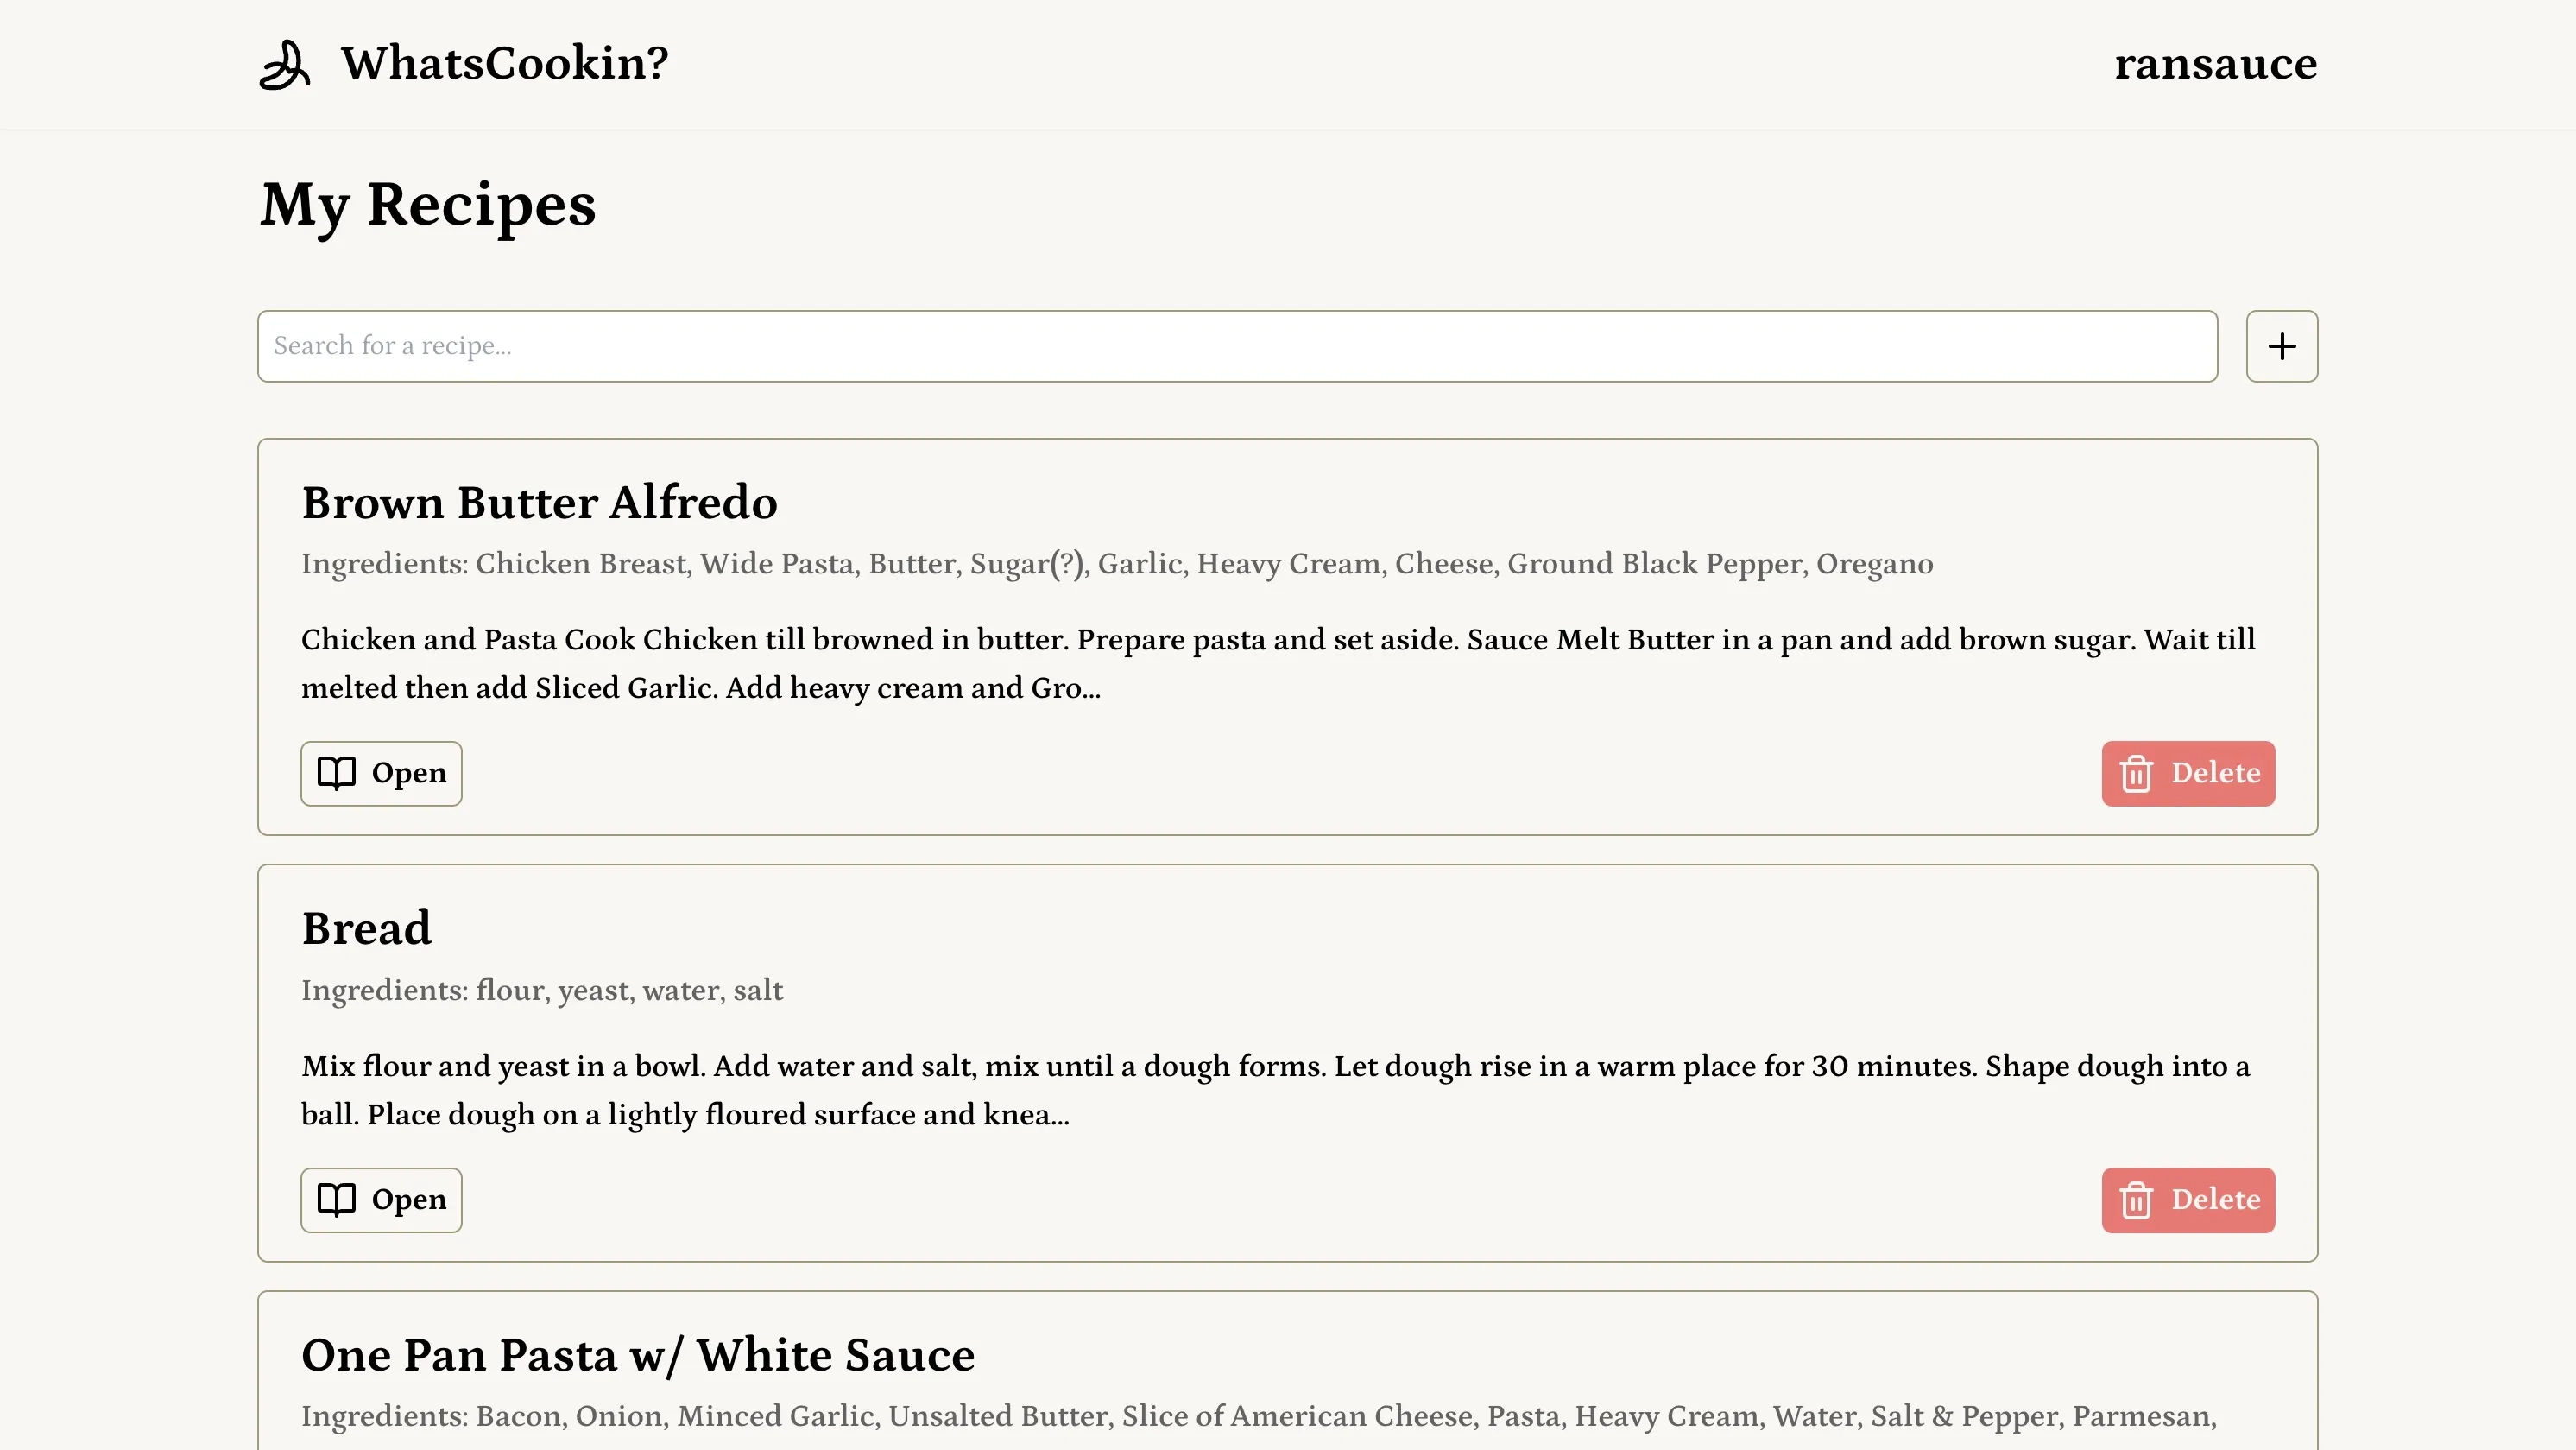
Task: Delete the Bread recipe
Action: [x=2188, y=1200]
